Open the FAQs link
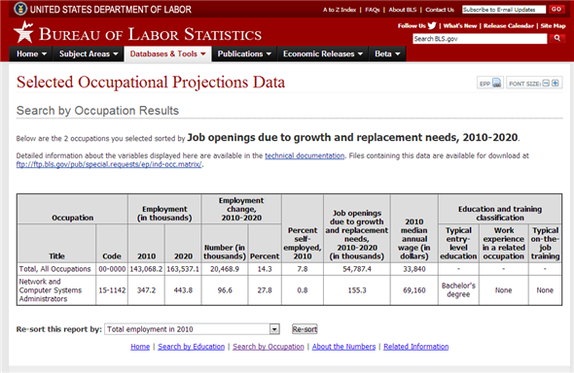Viewport: 574px width, 373px height. (x=373, y=10)
